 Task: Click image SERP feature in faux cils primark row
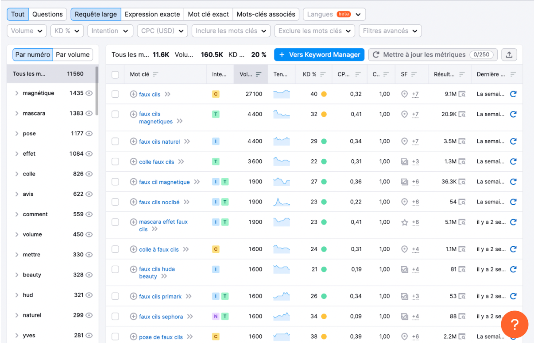(x=404, y=296)
